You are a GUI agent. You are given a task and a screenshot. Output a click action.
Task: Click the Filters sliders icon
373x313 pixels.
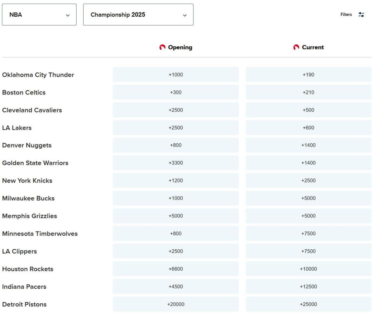point(361,15)
